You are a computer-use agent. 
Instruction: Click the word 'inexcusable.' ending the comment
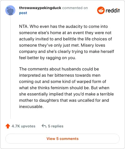tap(31, 106)
